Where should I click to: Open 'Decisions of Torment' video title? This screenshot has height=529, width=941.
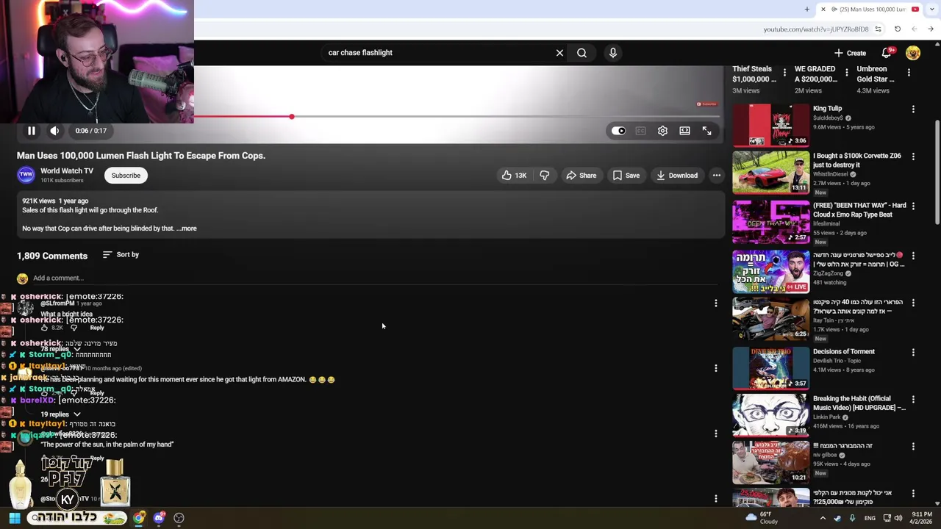click(x=843, y=352)
